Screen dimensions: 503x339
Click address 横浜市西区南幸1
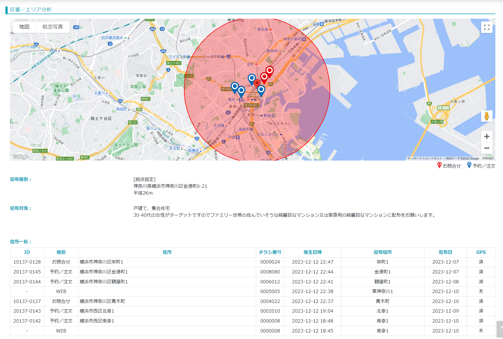pos(97,321)
